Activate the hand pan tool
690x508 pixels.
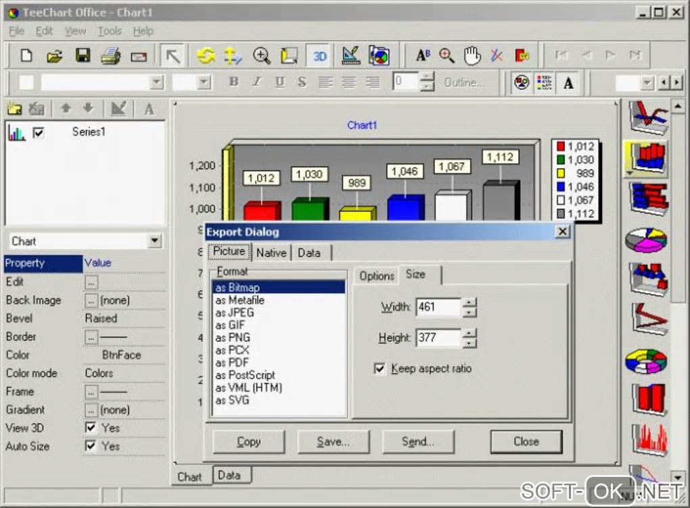coord(471,56)
